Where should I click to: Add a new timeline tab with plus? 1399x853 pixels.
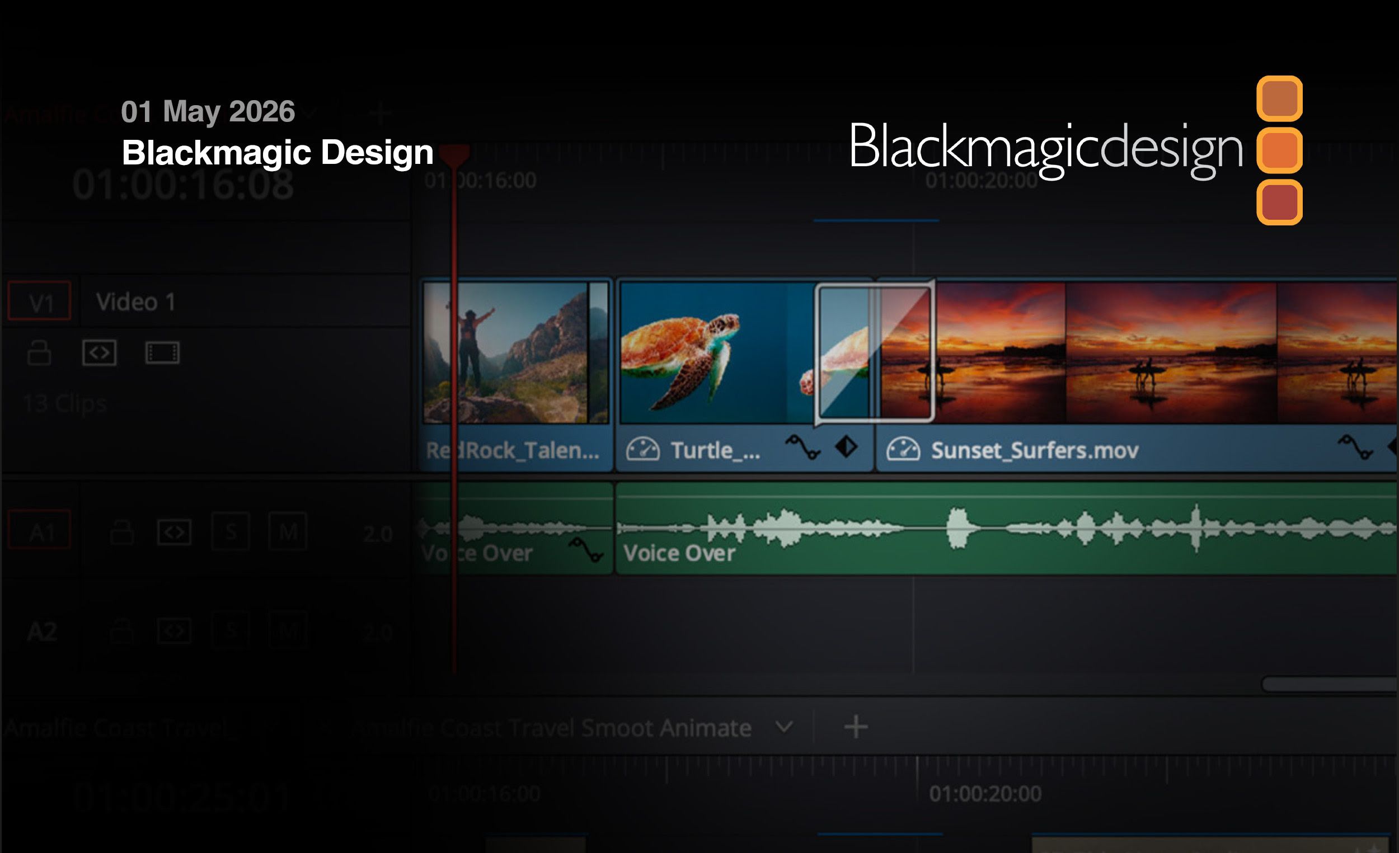(x=856, y=727)
